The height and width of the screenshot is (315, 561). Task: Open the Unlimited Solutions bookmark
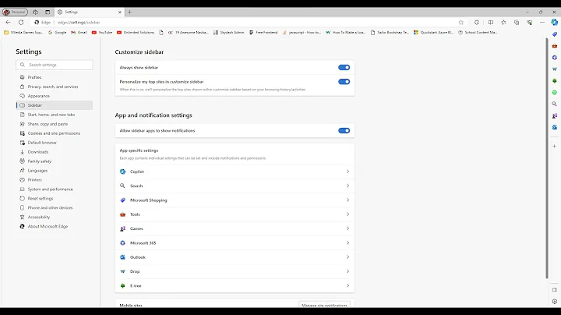point(136,32)
